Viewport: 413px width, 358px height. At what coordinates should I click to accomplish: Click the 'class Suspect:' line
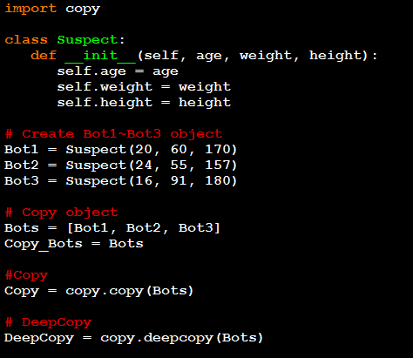pyautogui.click(x=64, y=40)
